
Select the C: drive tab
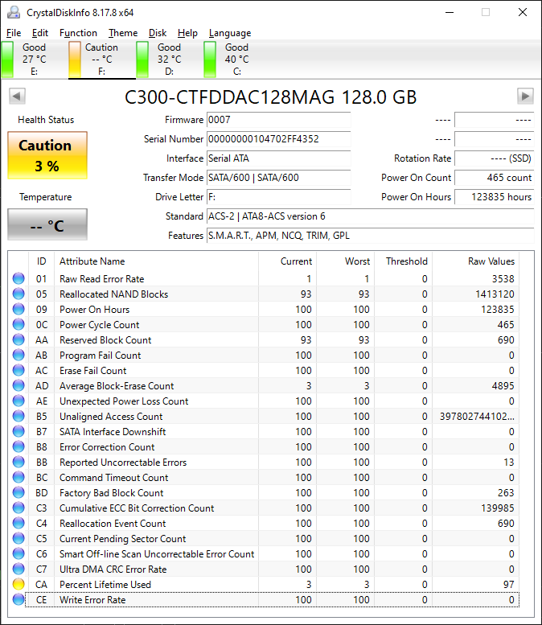[x=236, y=59]
